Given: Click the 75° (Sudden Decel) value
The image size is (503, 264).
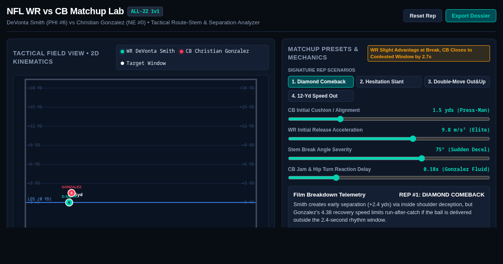Looking at the screenshot, I should pyautogui.click(x=463, y=150).
